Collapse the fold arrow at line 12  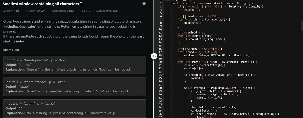pyautogui.click(x=163, y=36)
